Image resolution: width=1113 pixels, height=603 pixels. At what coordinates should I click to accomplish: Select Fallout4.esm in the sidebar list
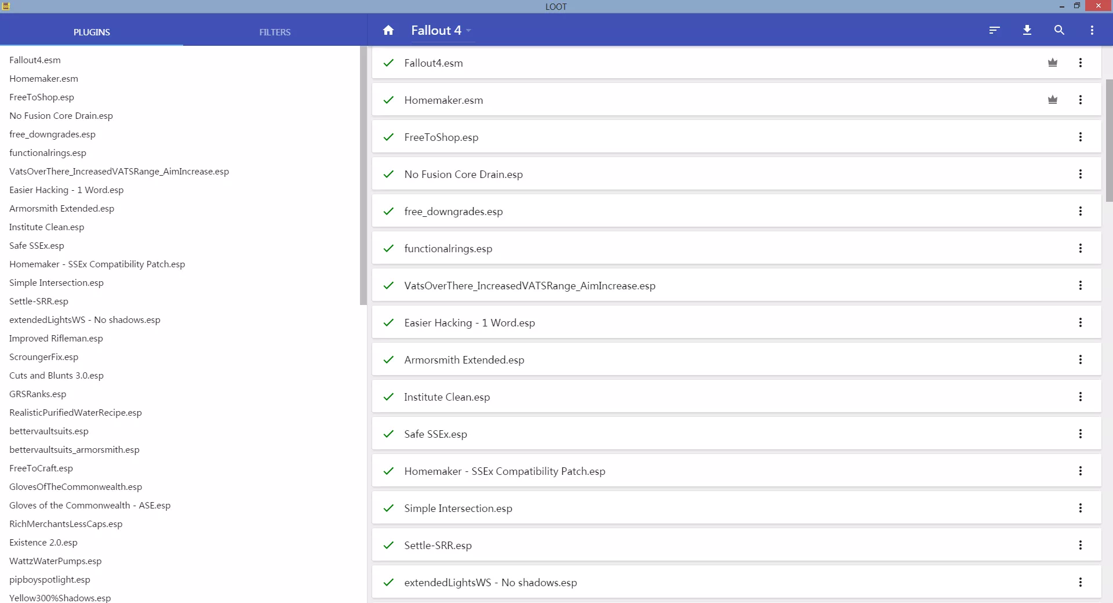pyautogui.click(x=35, y=60)
